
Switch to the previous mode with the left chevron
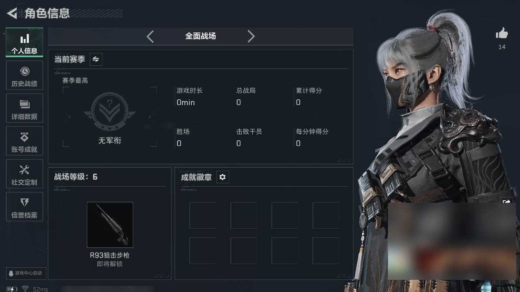pos(150,36)
